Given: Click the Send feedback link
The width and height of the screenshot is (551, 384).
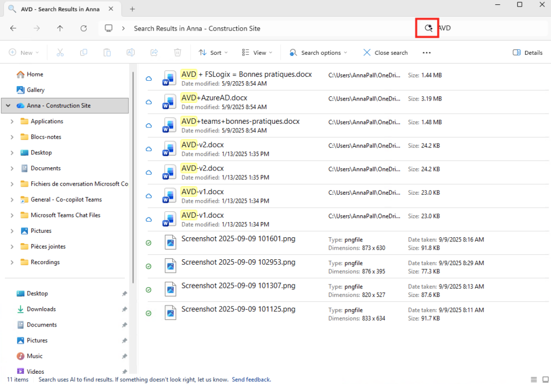Looking at the screenshot, I should coord(251,379).
